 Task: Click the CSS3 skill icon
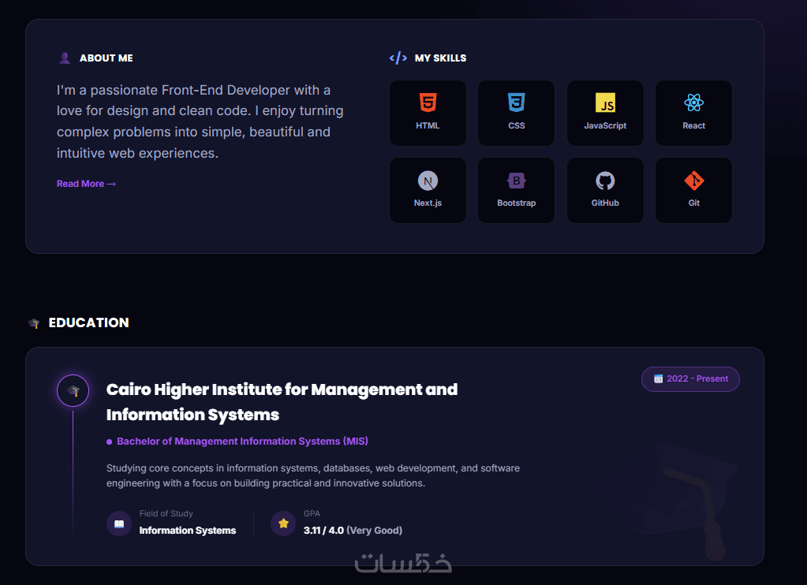pos(516,102)
